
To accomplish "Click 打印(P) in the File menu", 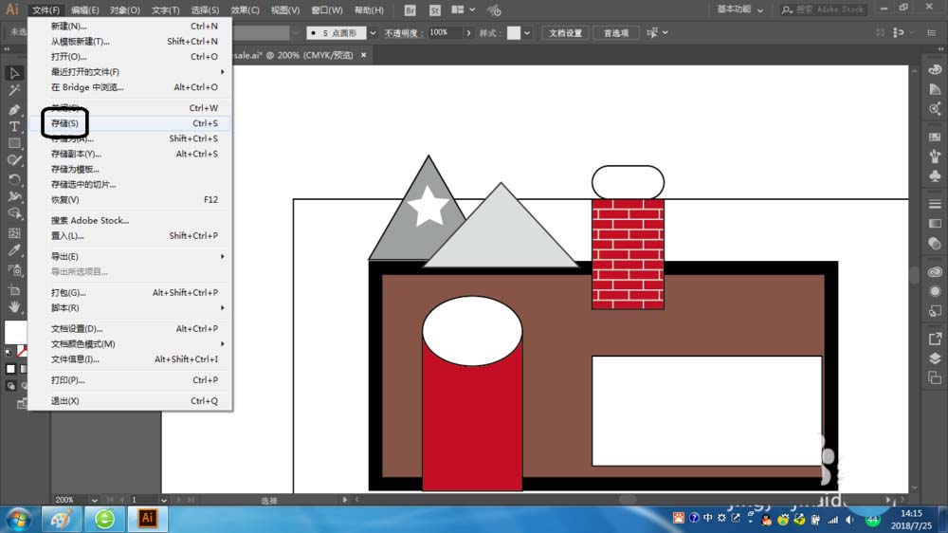I will coord(68,380).
